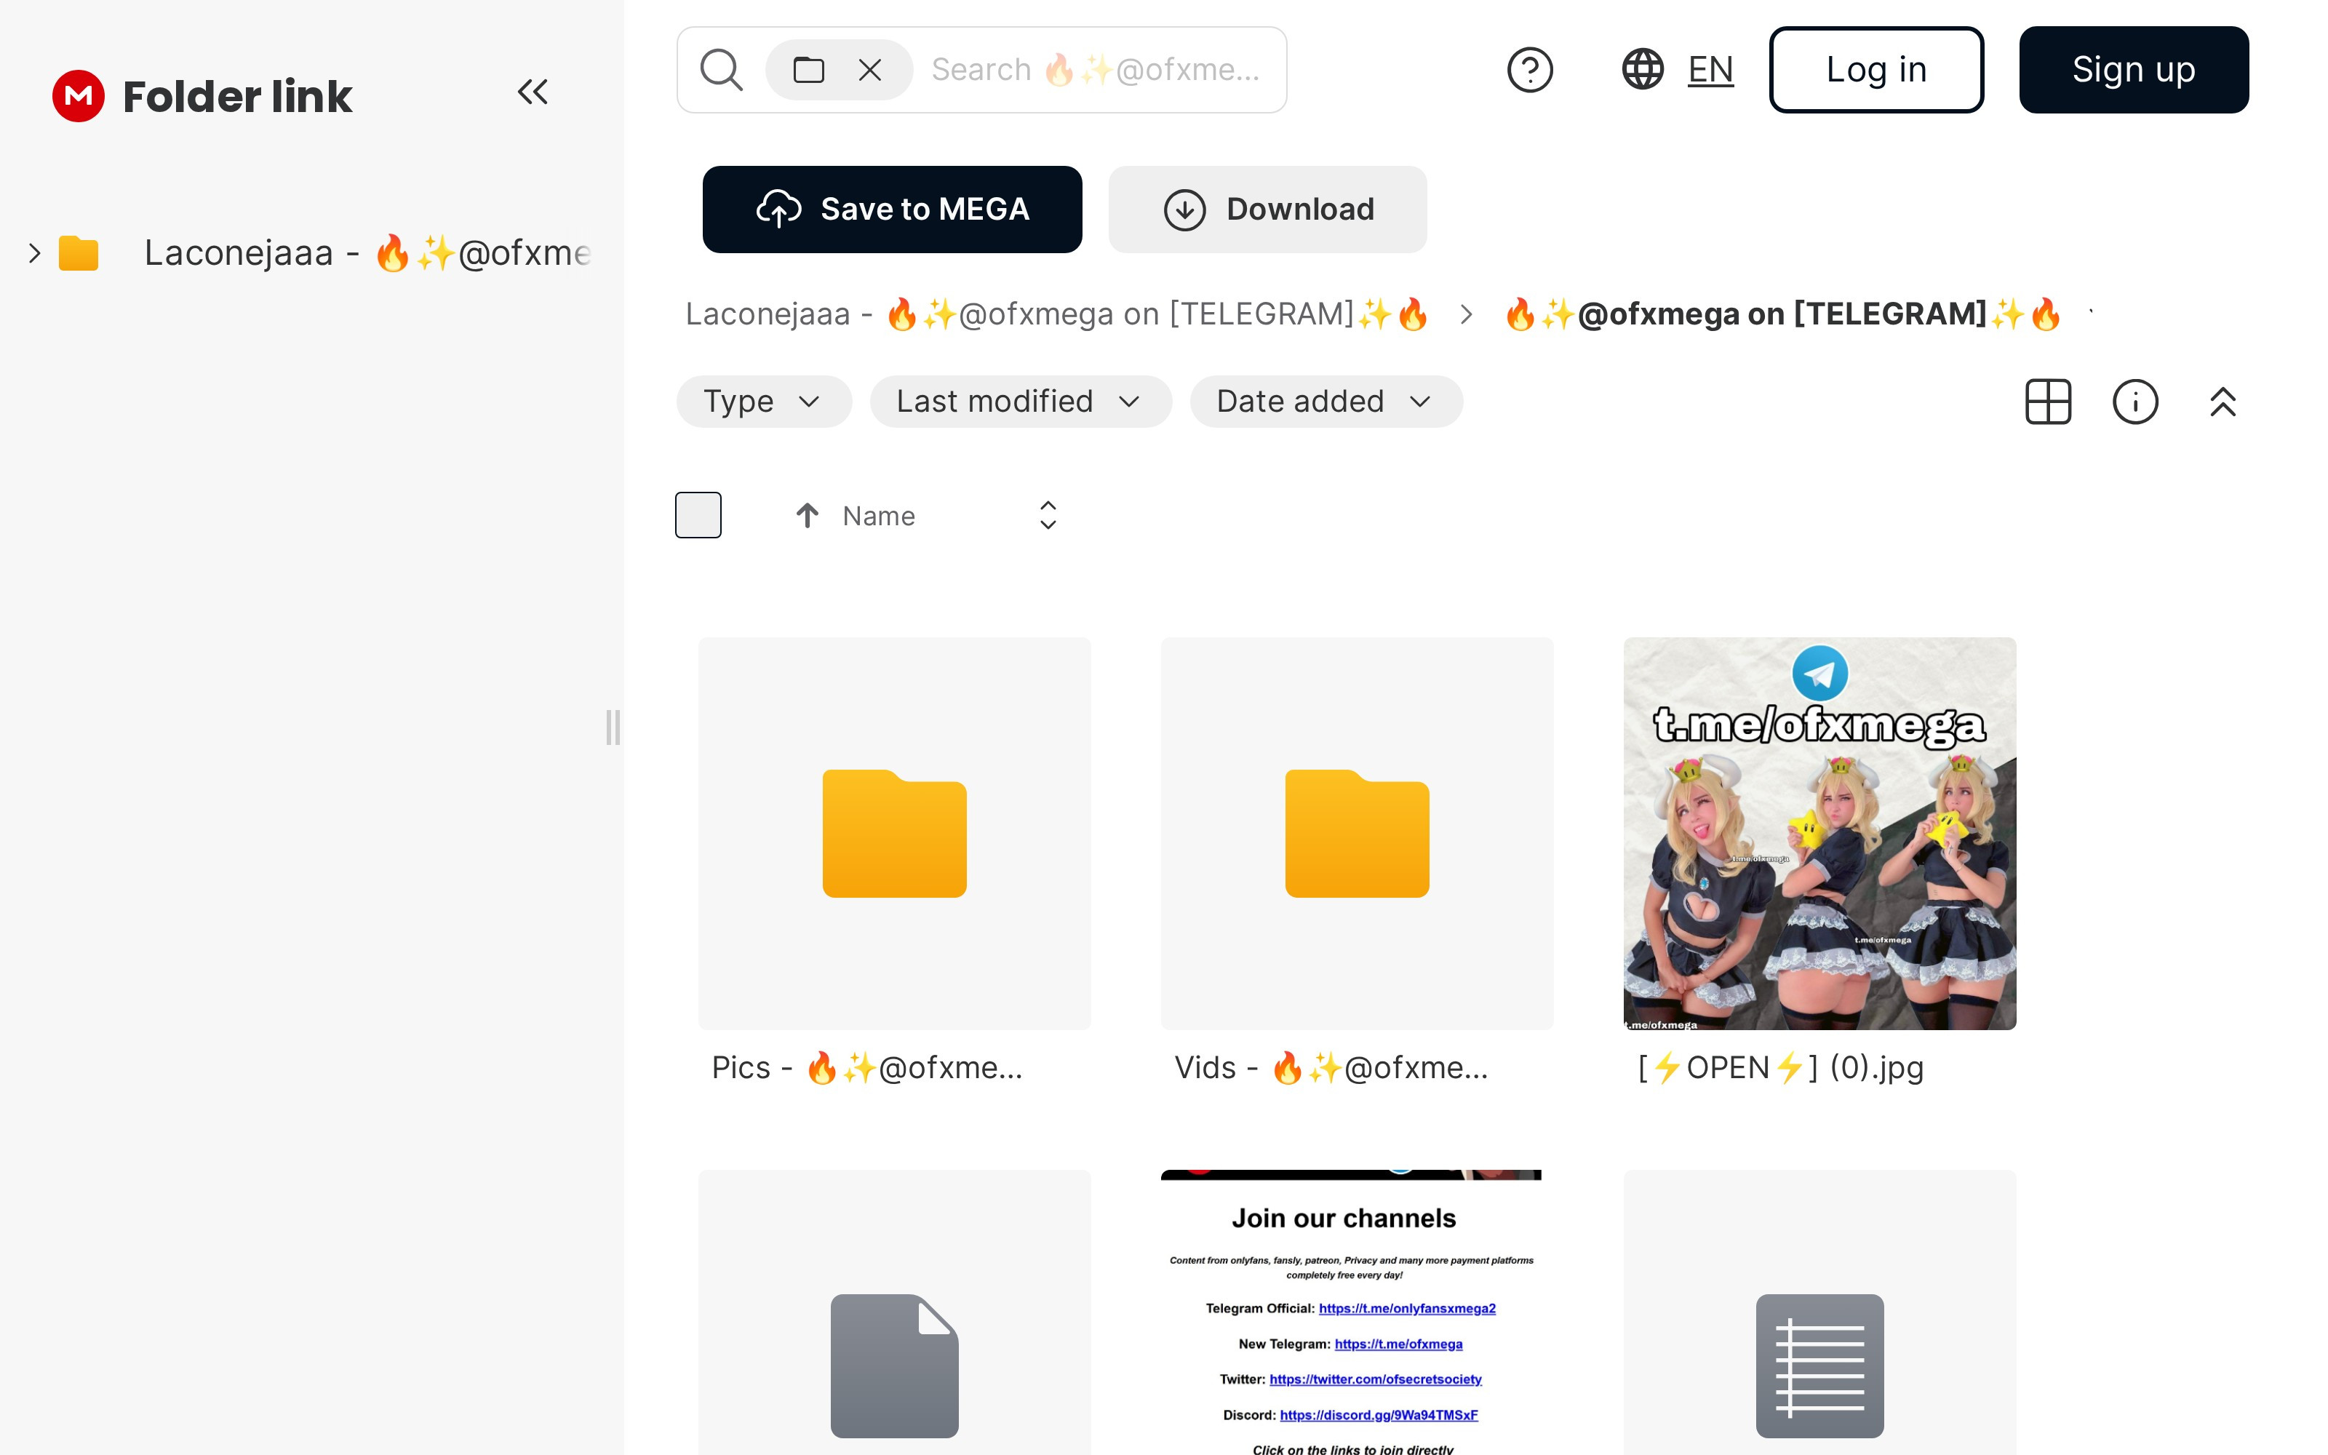Collapse header with double up-chevron icon

pyautogui.click(x=2223, y=402)
